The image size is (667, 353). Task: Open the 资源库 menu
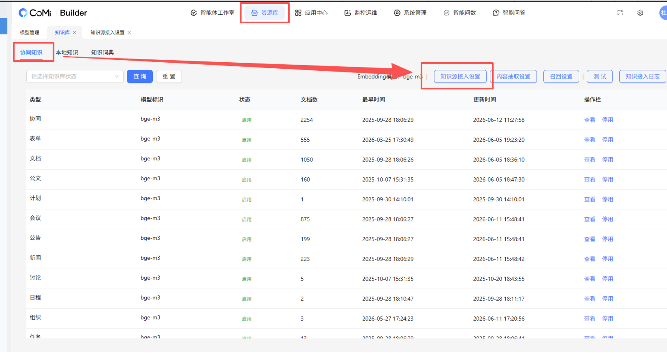tap(265, 13)
